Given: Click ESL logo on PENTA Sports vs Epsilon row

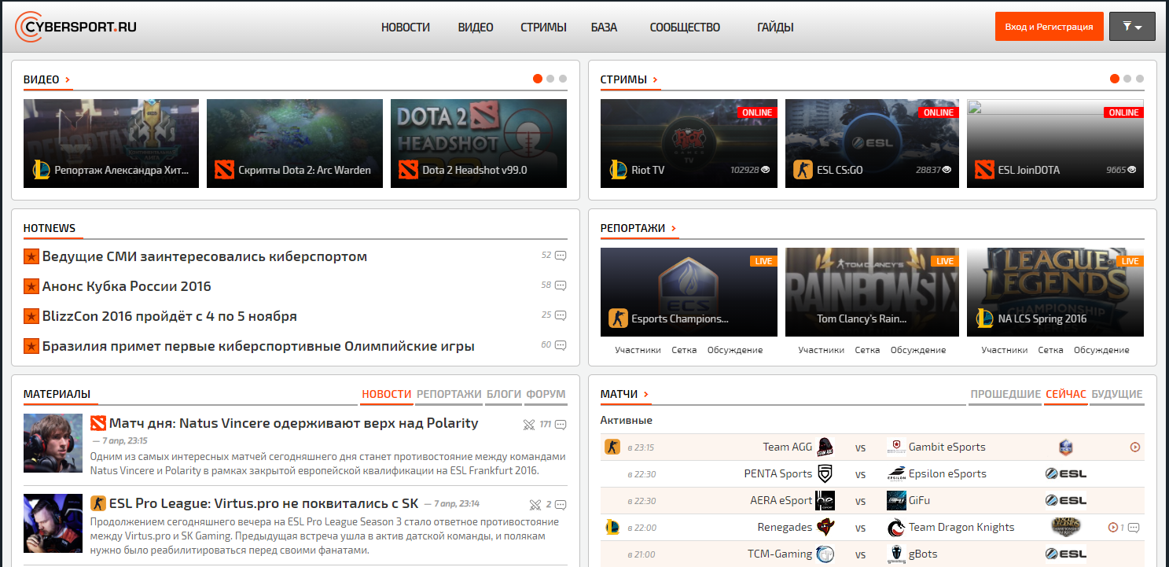Looking at the screenshot, I should [x=1065, y=474].
